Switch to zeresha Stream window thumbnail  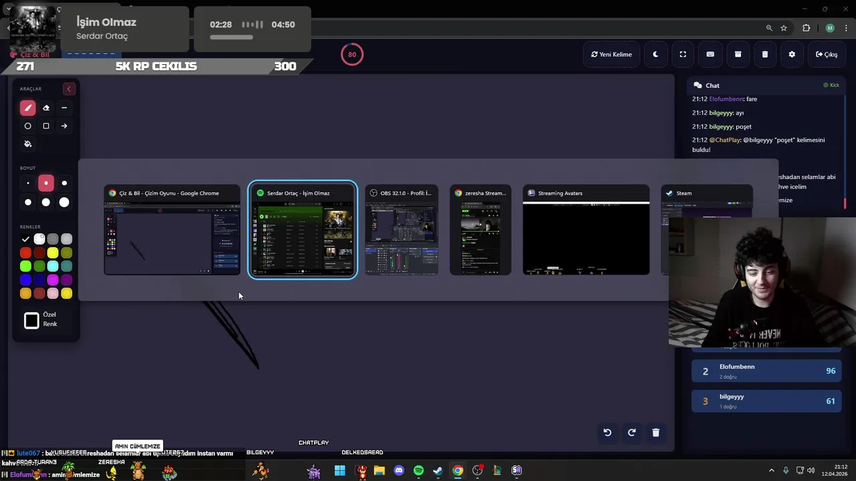tap(480, 230)
